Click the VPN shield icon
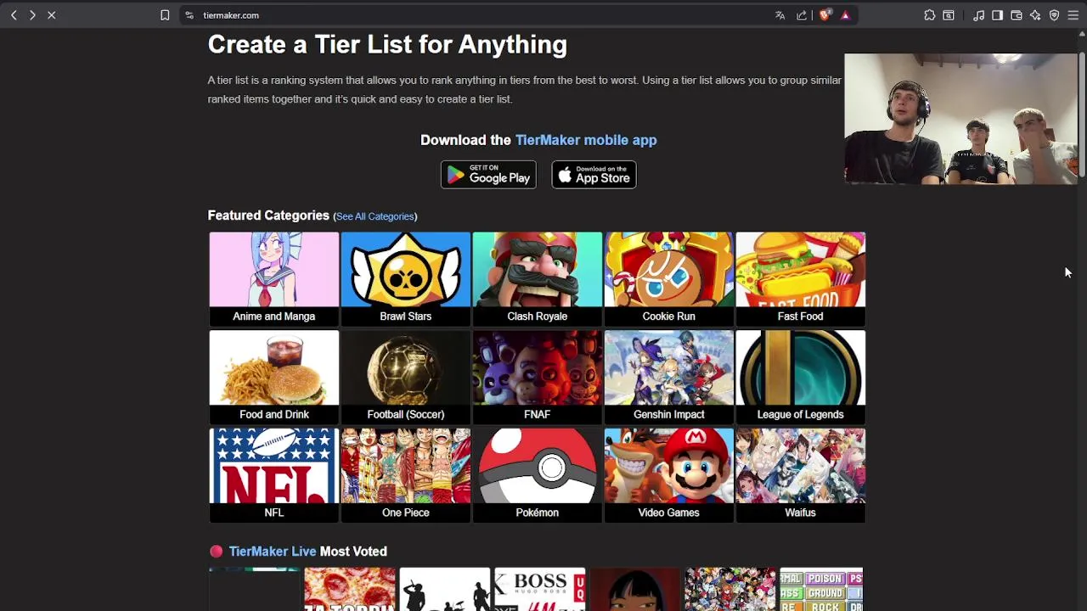The width and height of the screenshot is (1087, 611). point(1054,15)
